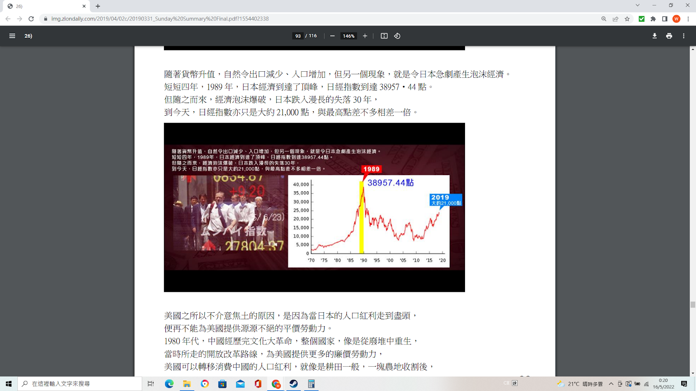The height and width of the screenshot is (391, 696).
Task: Share this page icon
Action: click(616, 19)
